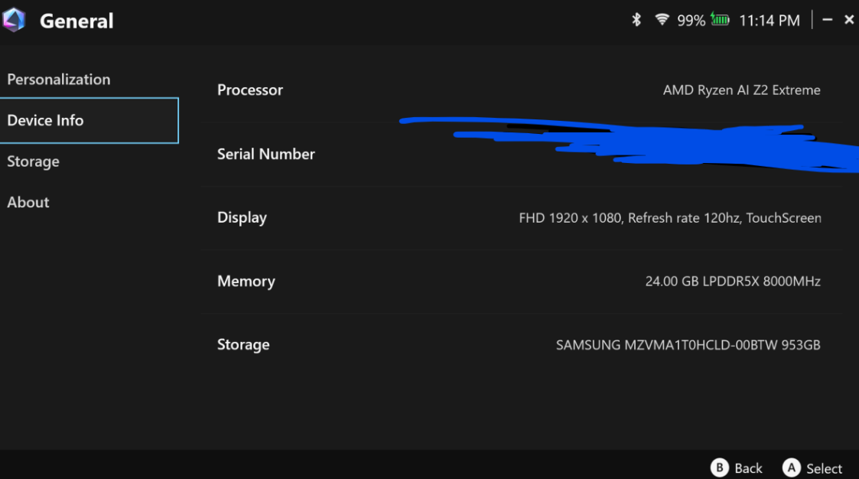This screenshot has height=479, width=859.
Task: Open the About section
Action: (x=28, y=202)
